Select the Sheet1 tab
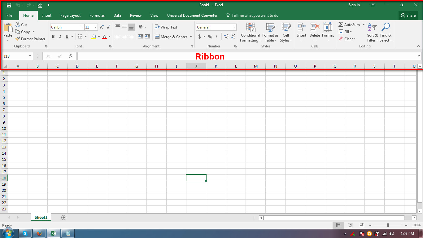 [41, 218]
